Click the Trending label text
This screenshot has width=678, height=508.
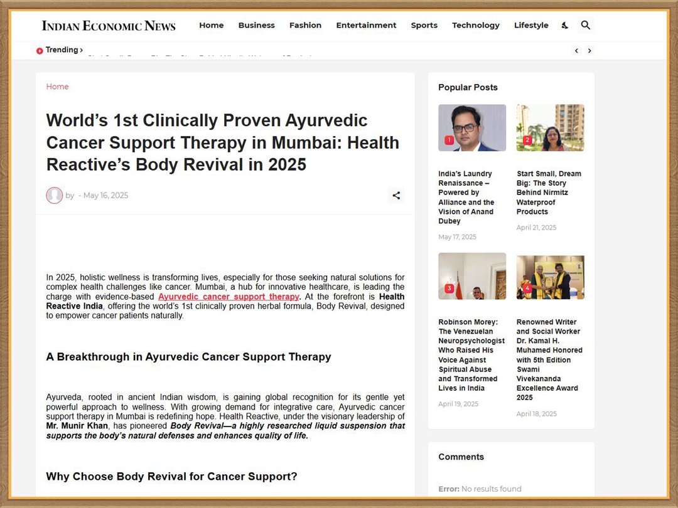[x=62, y=50]
